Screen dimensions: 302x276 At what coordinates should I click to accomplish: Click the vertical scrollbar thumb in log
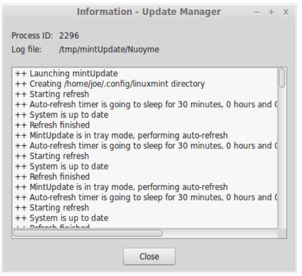(282, 78)
